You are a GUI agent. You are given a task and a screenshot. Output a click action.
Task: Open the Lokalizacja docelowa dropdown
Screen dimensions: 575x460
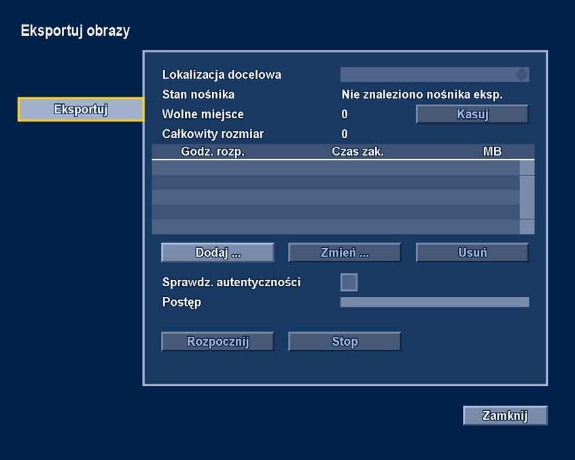tap(434, 75)
